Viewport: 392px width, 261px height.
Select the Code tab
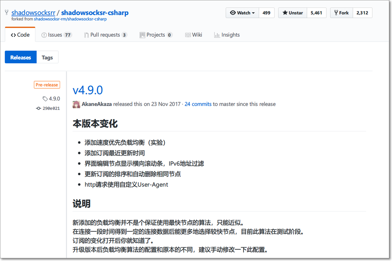click(x=20, y=35)
